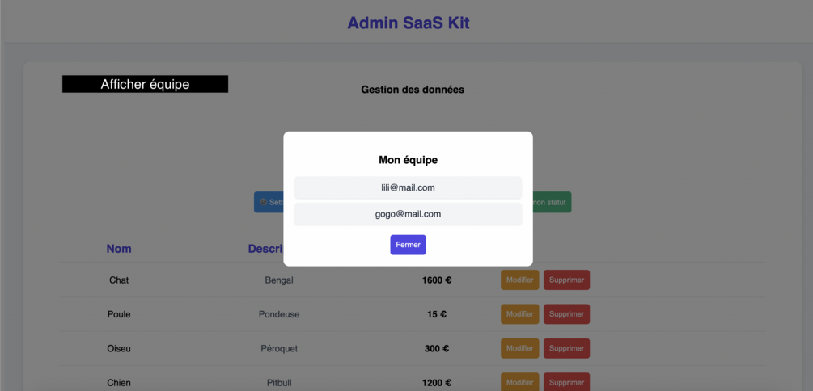This screenshot has width=813, height=391.
Task: Click Supprimer for the Chien row
Action: (566, 382)
